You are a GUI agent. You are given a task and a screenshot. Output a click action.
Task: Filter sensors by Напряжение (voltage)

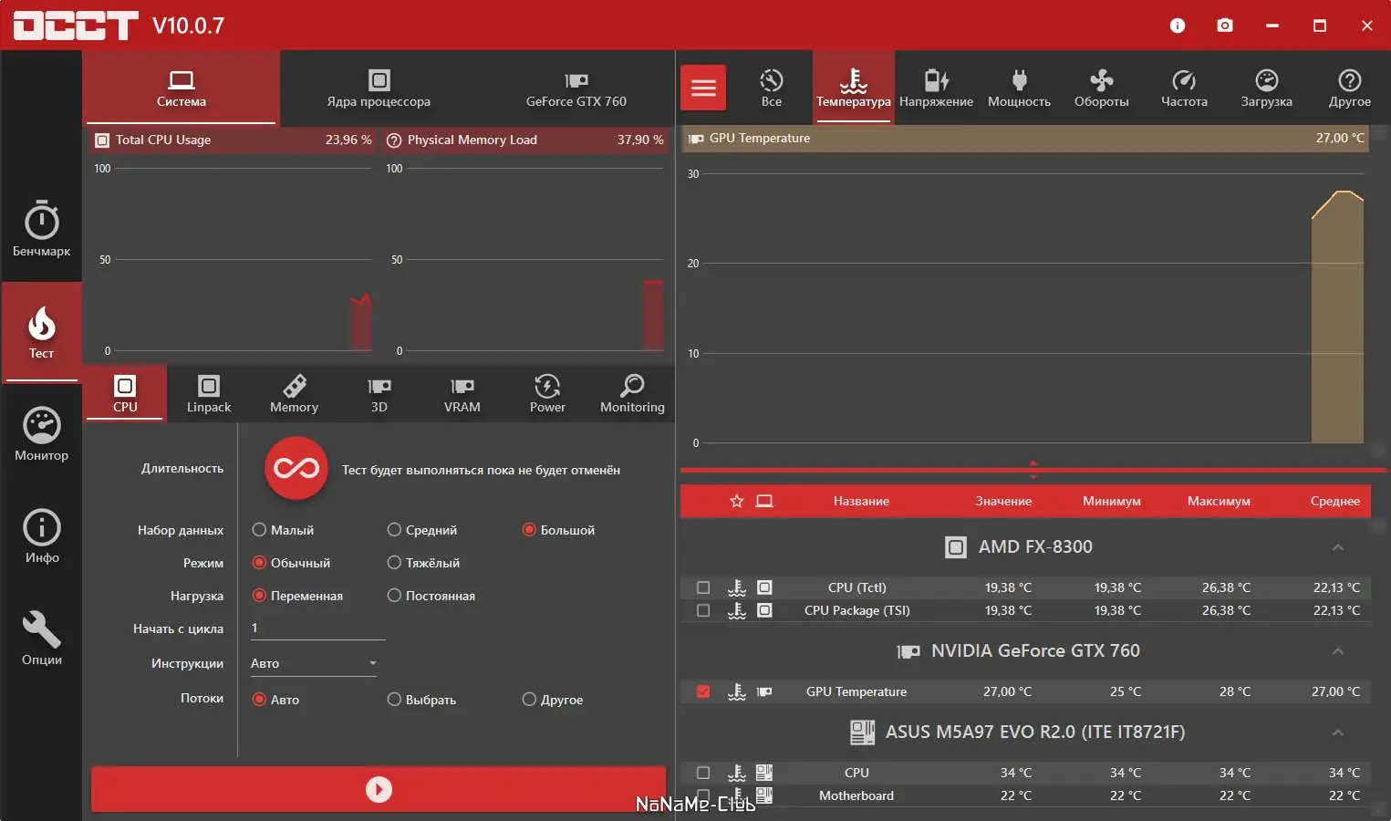click(x=936, y=88)
